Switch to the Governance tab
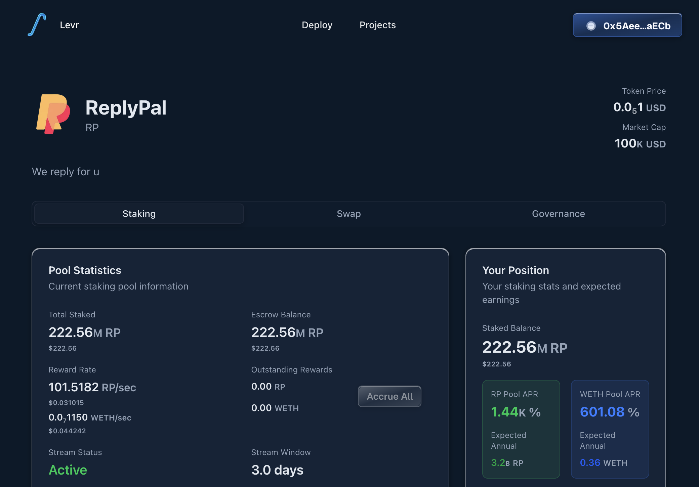This screenshot has width=699, height=487. click(558, 214)
